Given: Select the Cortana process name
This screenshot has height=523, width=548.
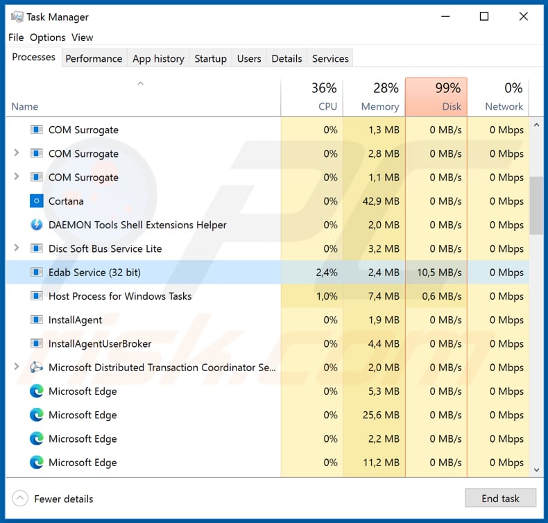Looking at the screenshot, I should (x=66, y=201).
